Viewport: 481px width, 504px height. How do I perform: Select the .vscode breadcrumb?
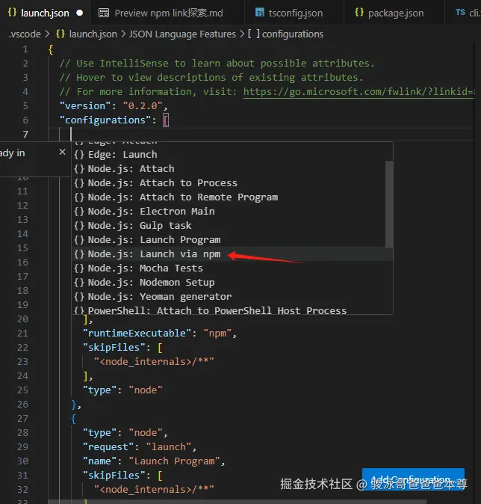(x=25, y=34)
